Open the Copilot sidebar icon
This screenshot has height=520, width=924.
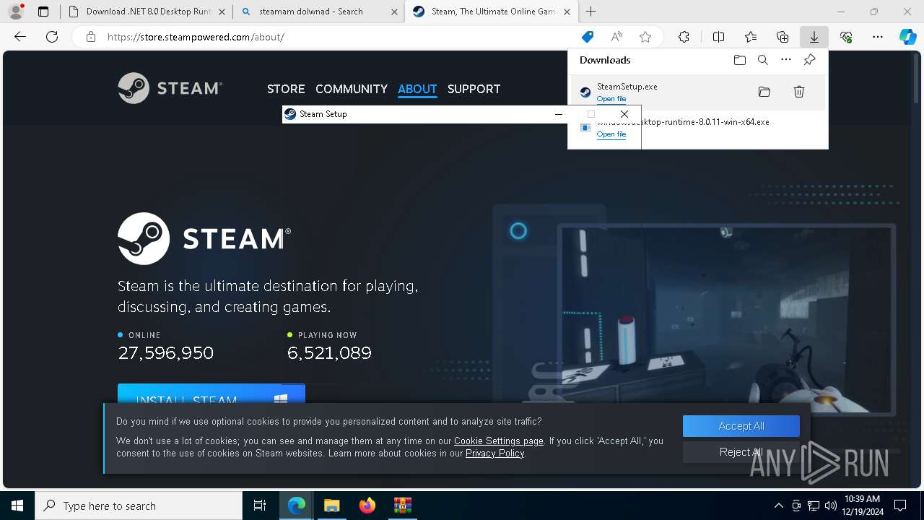click(x=907, y=37)
